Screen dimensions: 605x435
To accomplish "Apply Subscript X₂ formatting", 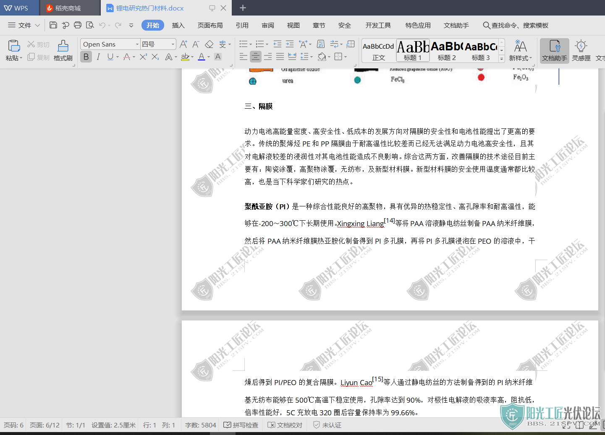I will point(155,57).
